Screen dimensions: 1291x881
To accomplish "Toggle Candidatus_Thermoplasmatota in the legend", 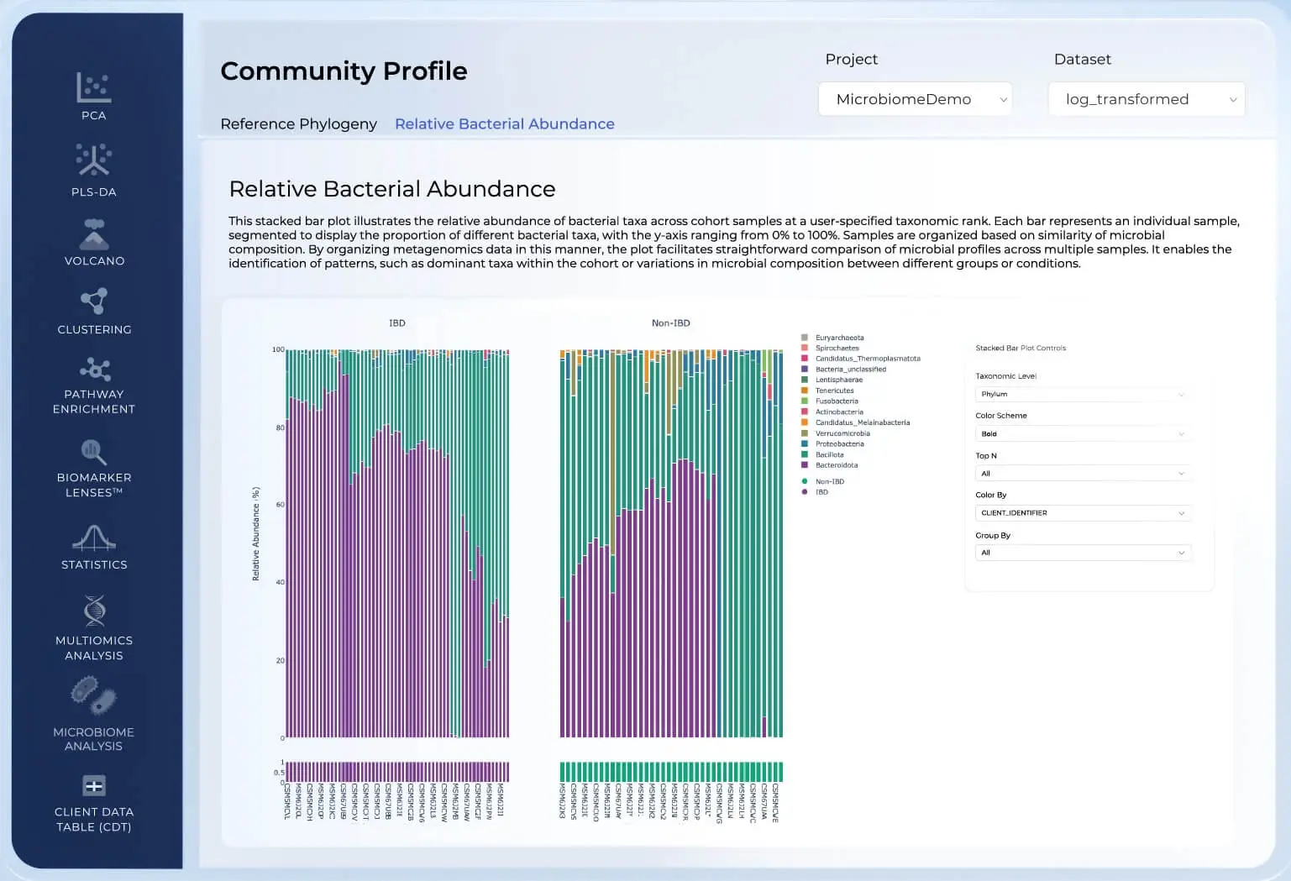I will [x=868, y=359].
